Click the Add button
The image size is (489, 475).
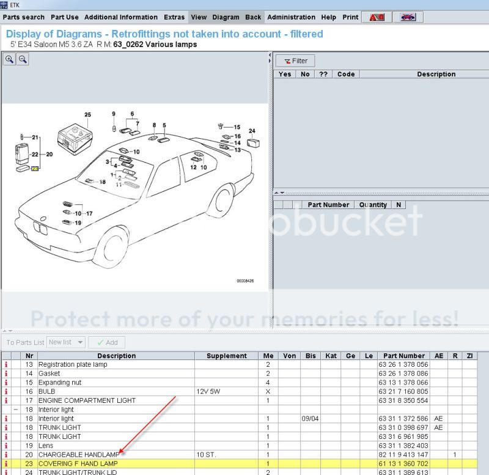click(x=107, y=342)
